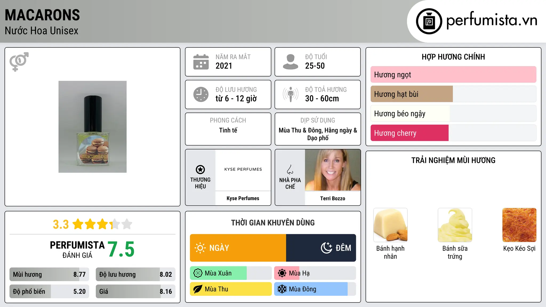This screenshot has height=307, width=546.
Task: Click the Mùa Xuân season bar
Action: coord(231,273)
